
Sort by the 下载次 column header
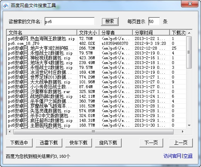pos(178,33)
